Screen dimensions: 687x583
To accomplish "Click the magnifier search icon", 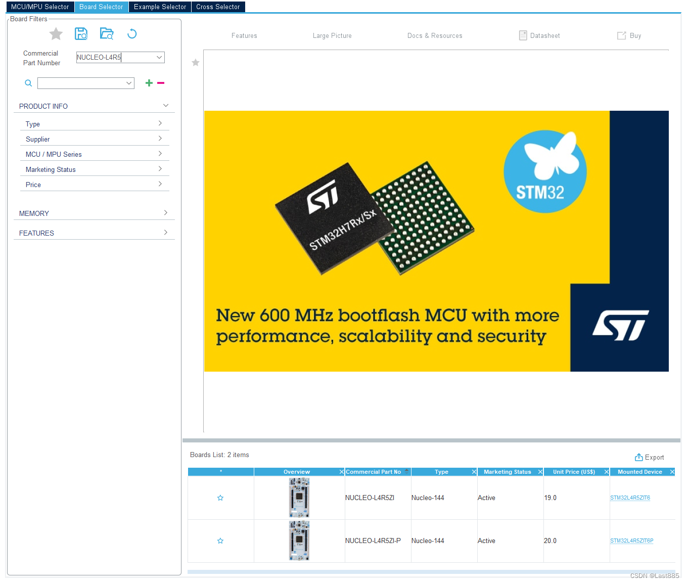I will pos(28,83).
